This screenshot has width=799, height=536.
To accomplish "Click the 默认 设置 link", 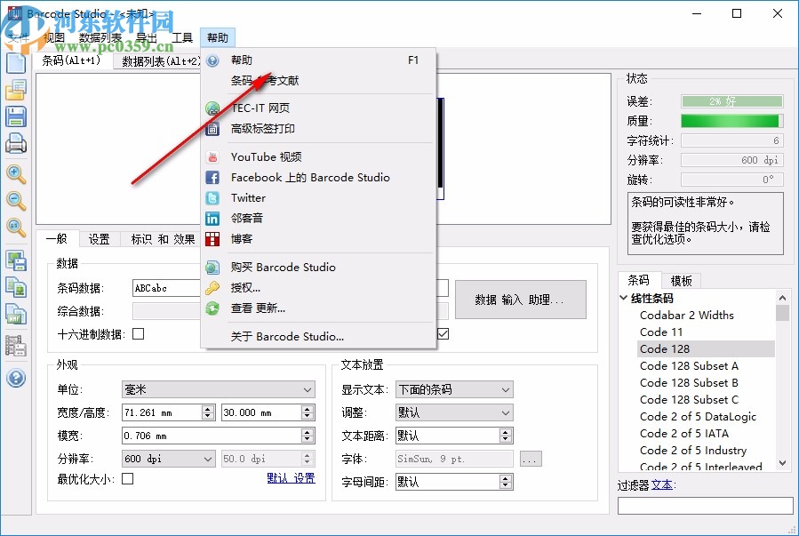I will 291,477.
